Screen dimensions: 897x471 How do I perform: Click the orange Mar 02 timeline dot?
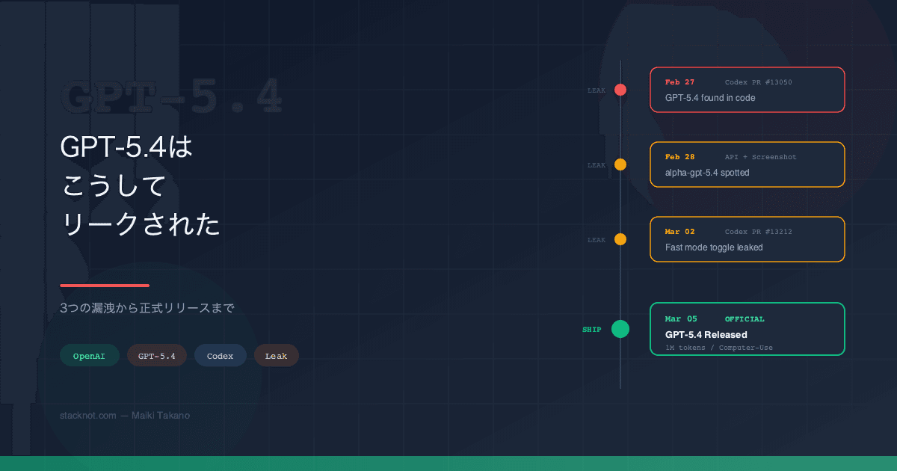(x=620, y=239)
